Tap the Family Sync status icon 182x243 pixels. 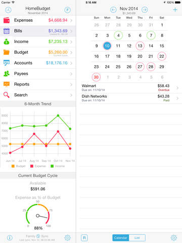[x=38, y=236]
